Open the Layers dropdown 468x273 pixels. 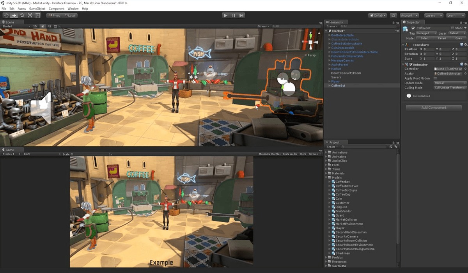[434, 16]
